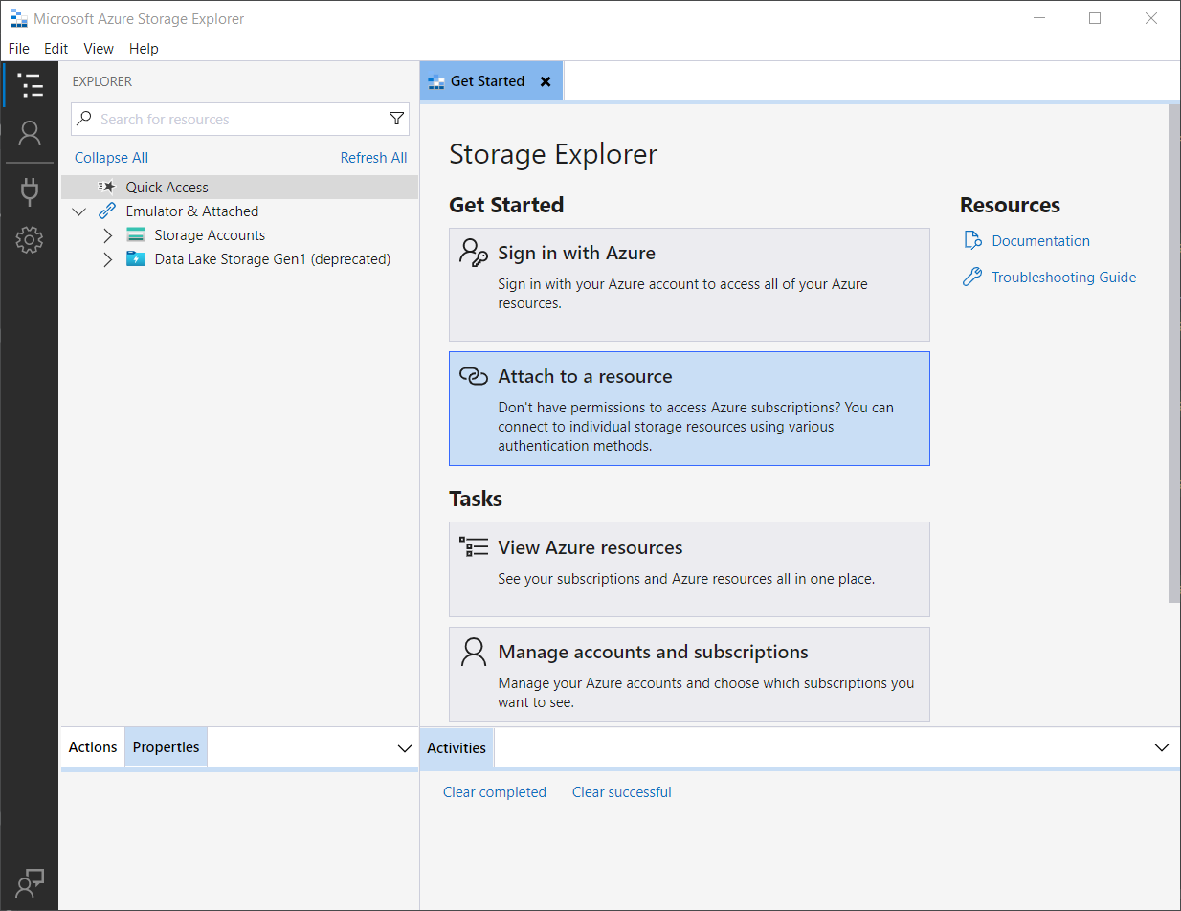Switch to the Properties tab
The height and width of the screenshot is (911, 1181).
[x=166, y=746]
